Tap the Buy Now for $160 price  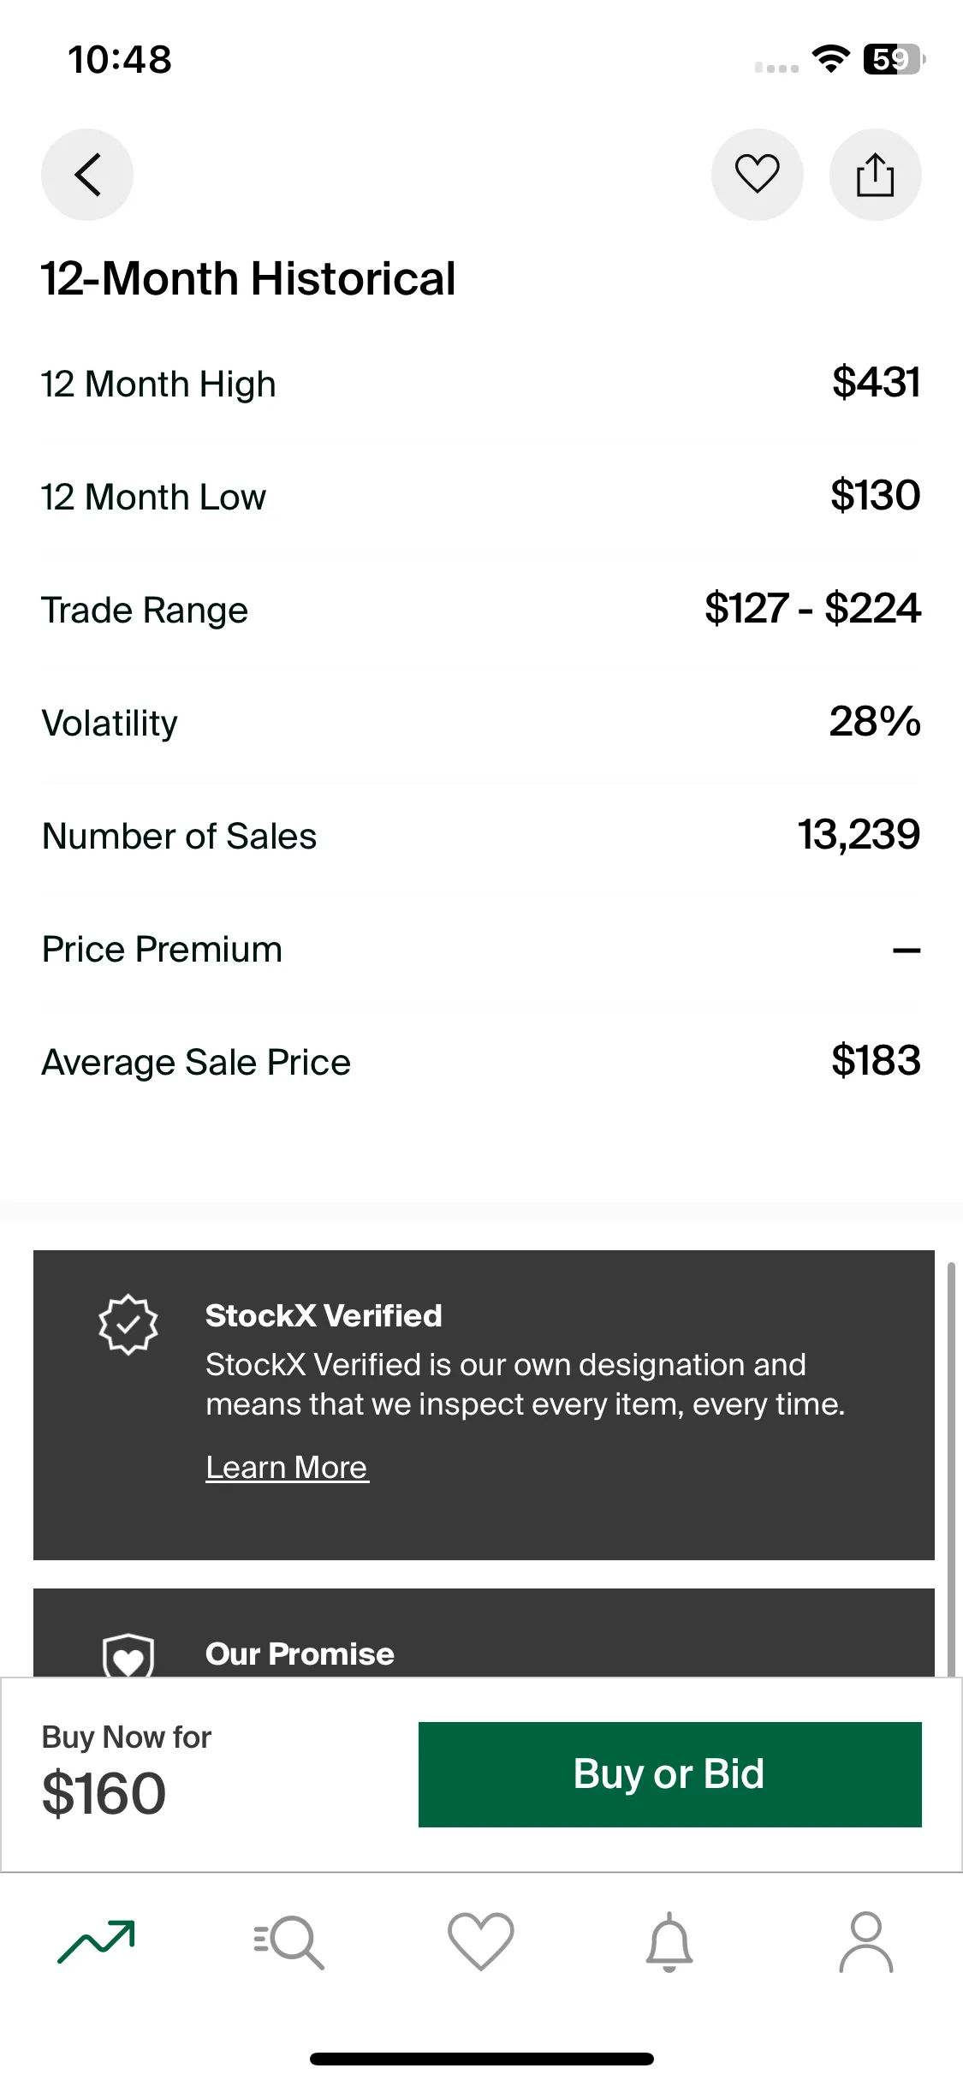tap(104, 1794)
